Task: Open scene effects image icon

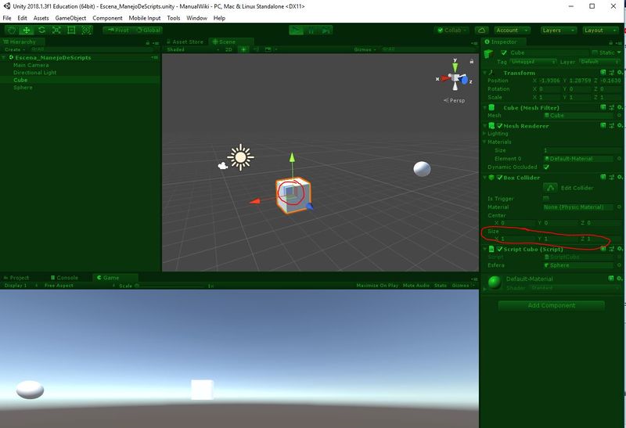Action: (x=268, y=49)
